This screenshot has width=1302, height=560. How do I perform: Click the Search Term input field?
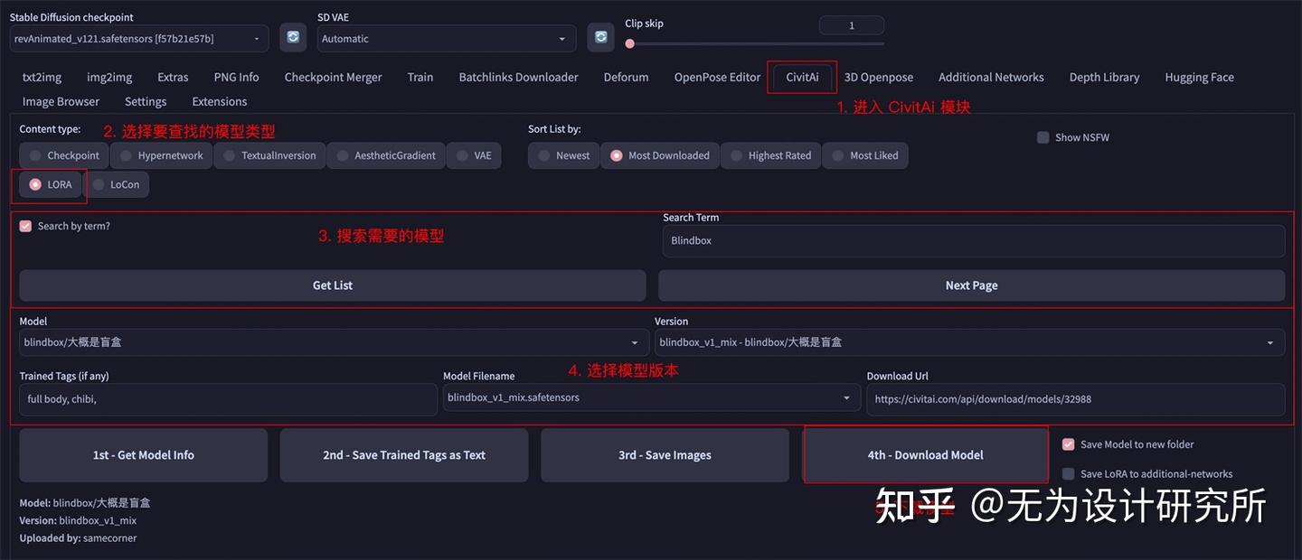point(973,241)
